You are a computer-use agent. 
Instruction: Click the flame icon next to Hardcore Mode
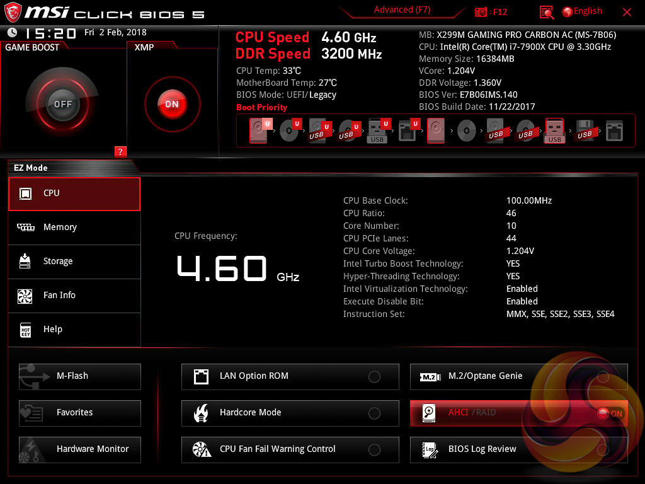coord(201,413)
